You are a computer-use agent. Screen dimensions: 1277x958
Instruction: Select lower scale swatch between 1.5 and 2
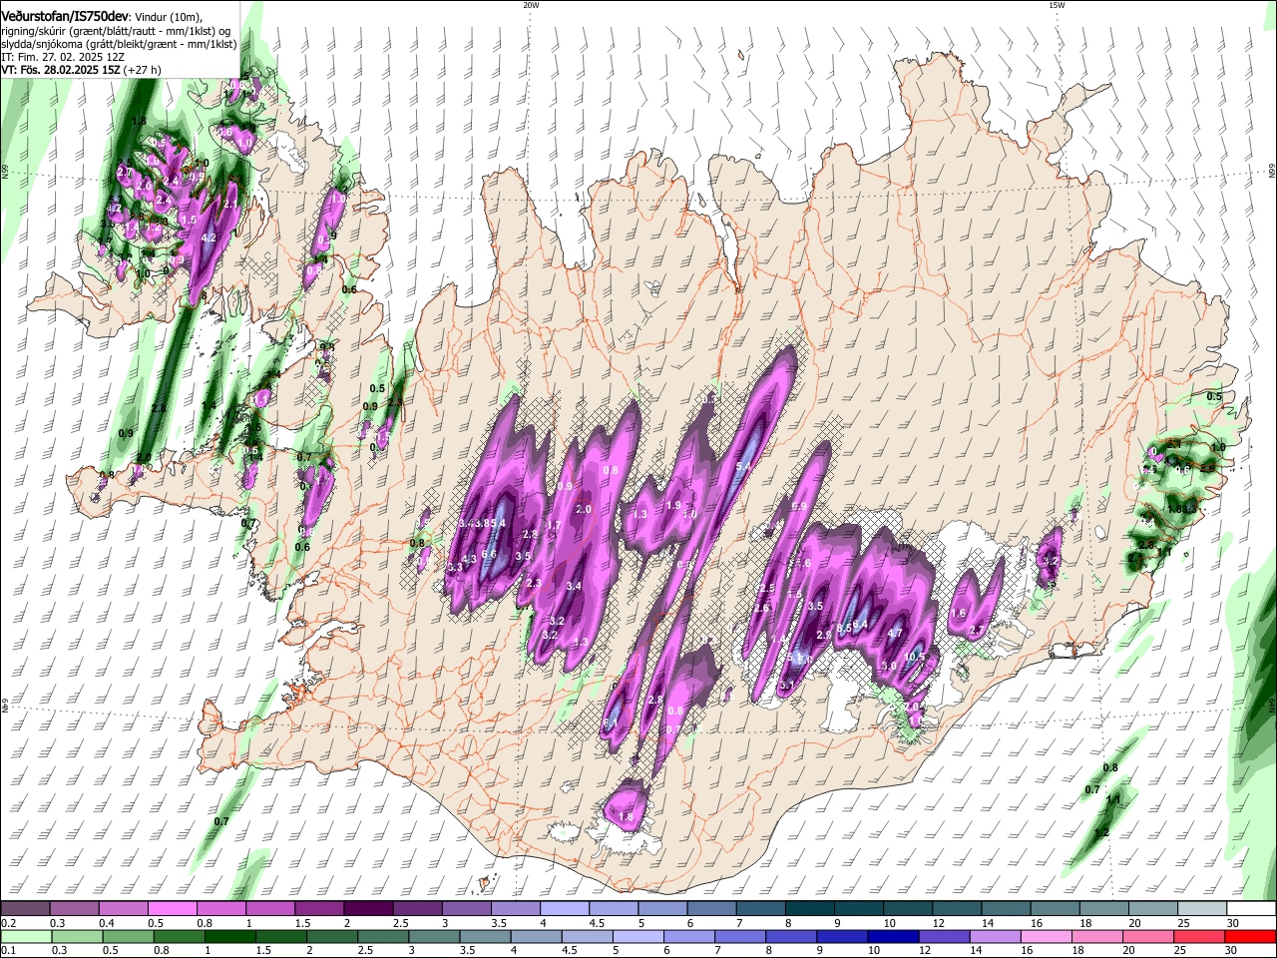(x=281, y=937)
